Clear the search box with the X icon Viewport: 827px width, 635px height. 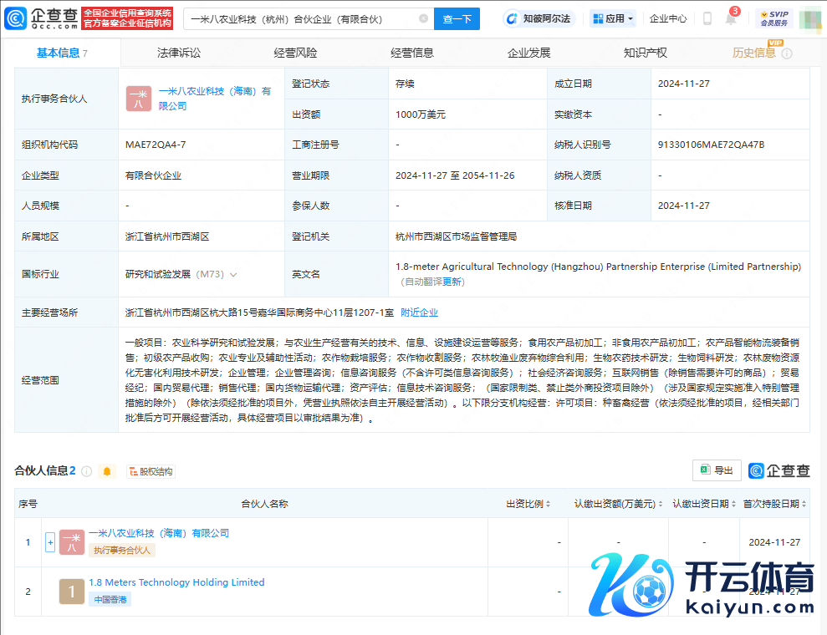point(423,18)
